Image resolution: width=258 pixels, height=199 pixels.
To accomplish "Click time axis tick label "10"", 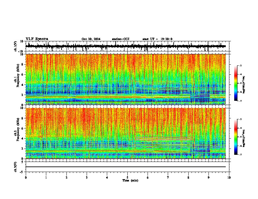I will (x=229, y=178).
